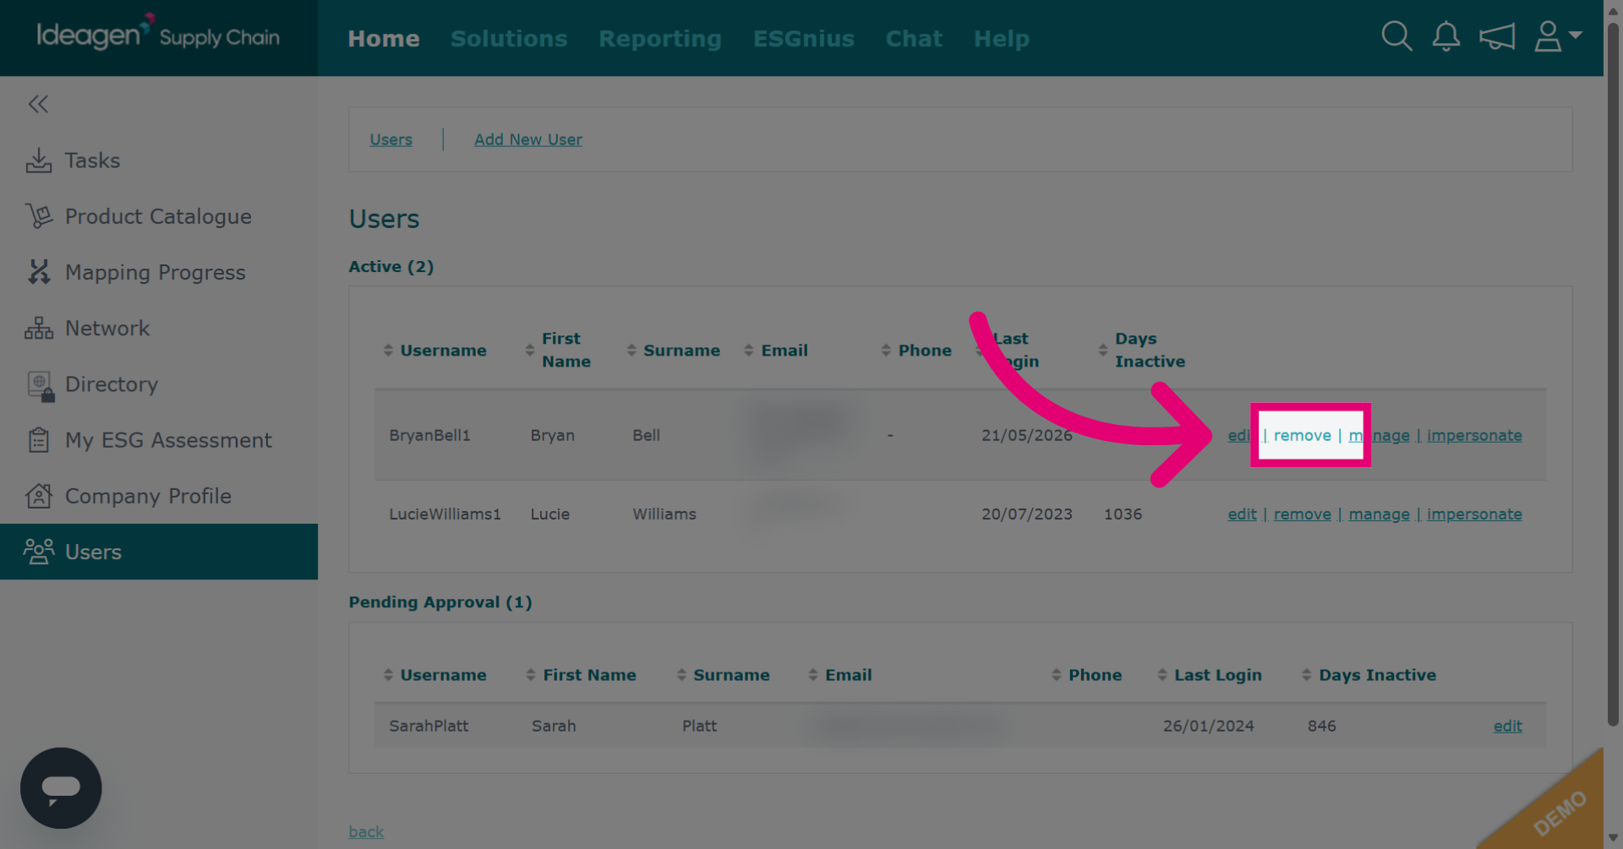Click the Add New User link

(x=528, y=139)
